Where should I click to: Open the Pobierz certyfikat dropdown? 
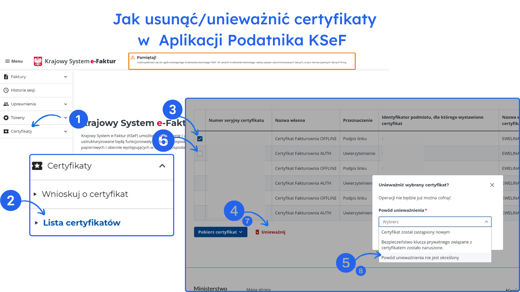click(220, 232)
